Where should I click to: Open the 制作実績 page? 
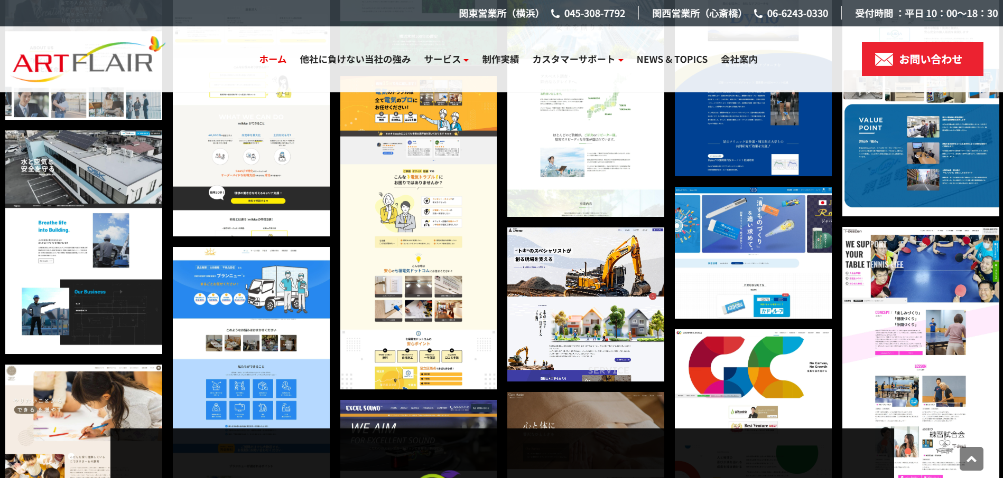(x=500, y=60)
